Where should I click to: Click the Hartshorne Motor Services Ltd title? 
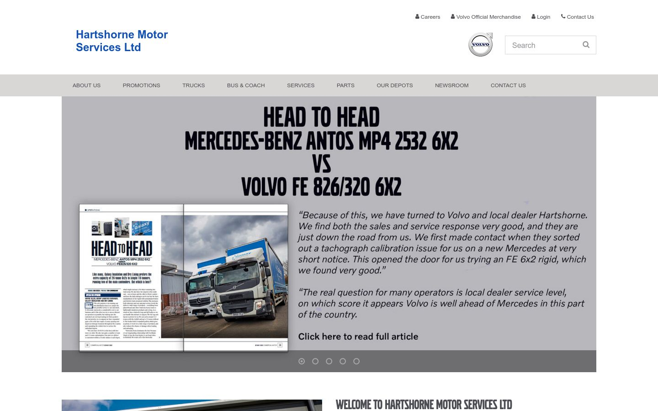point(122,41)
